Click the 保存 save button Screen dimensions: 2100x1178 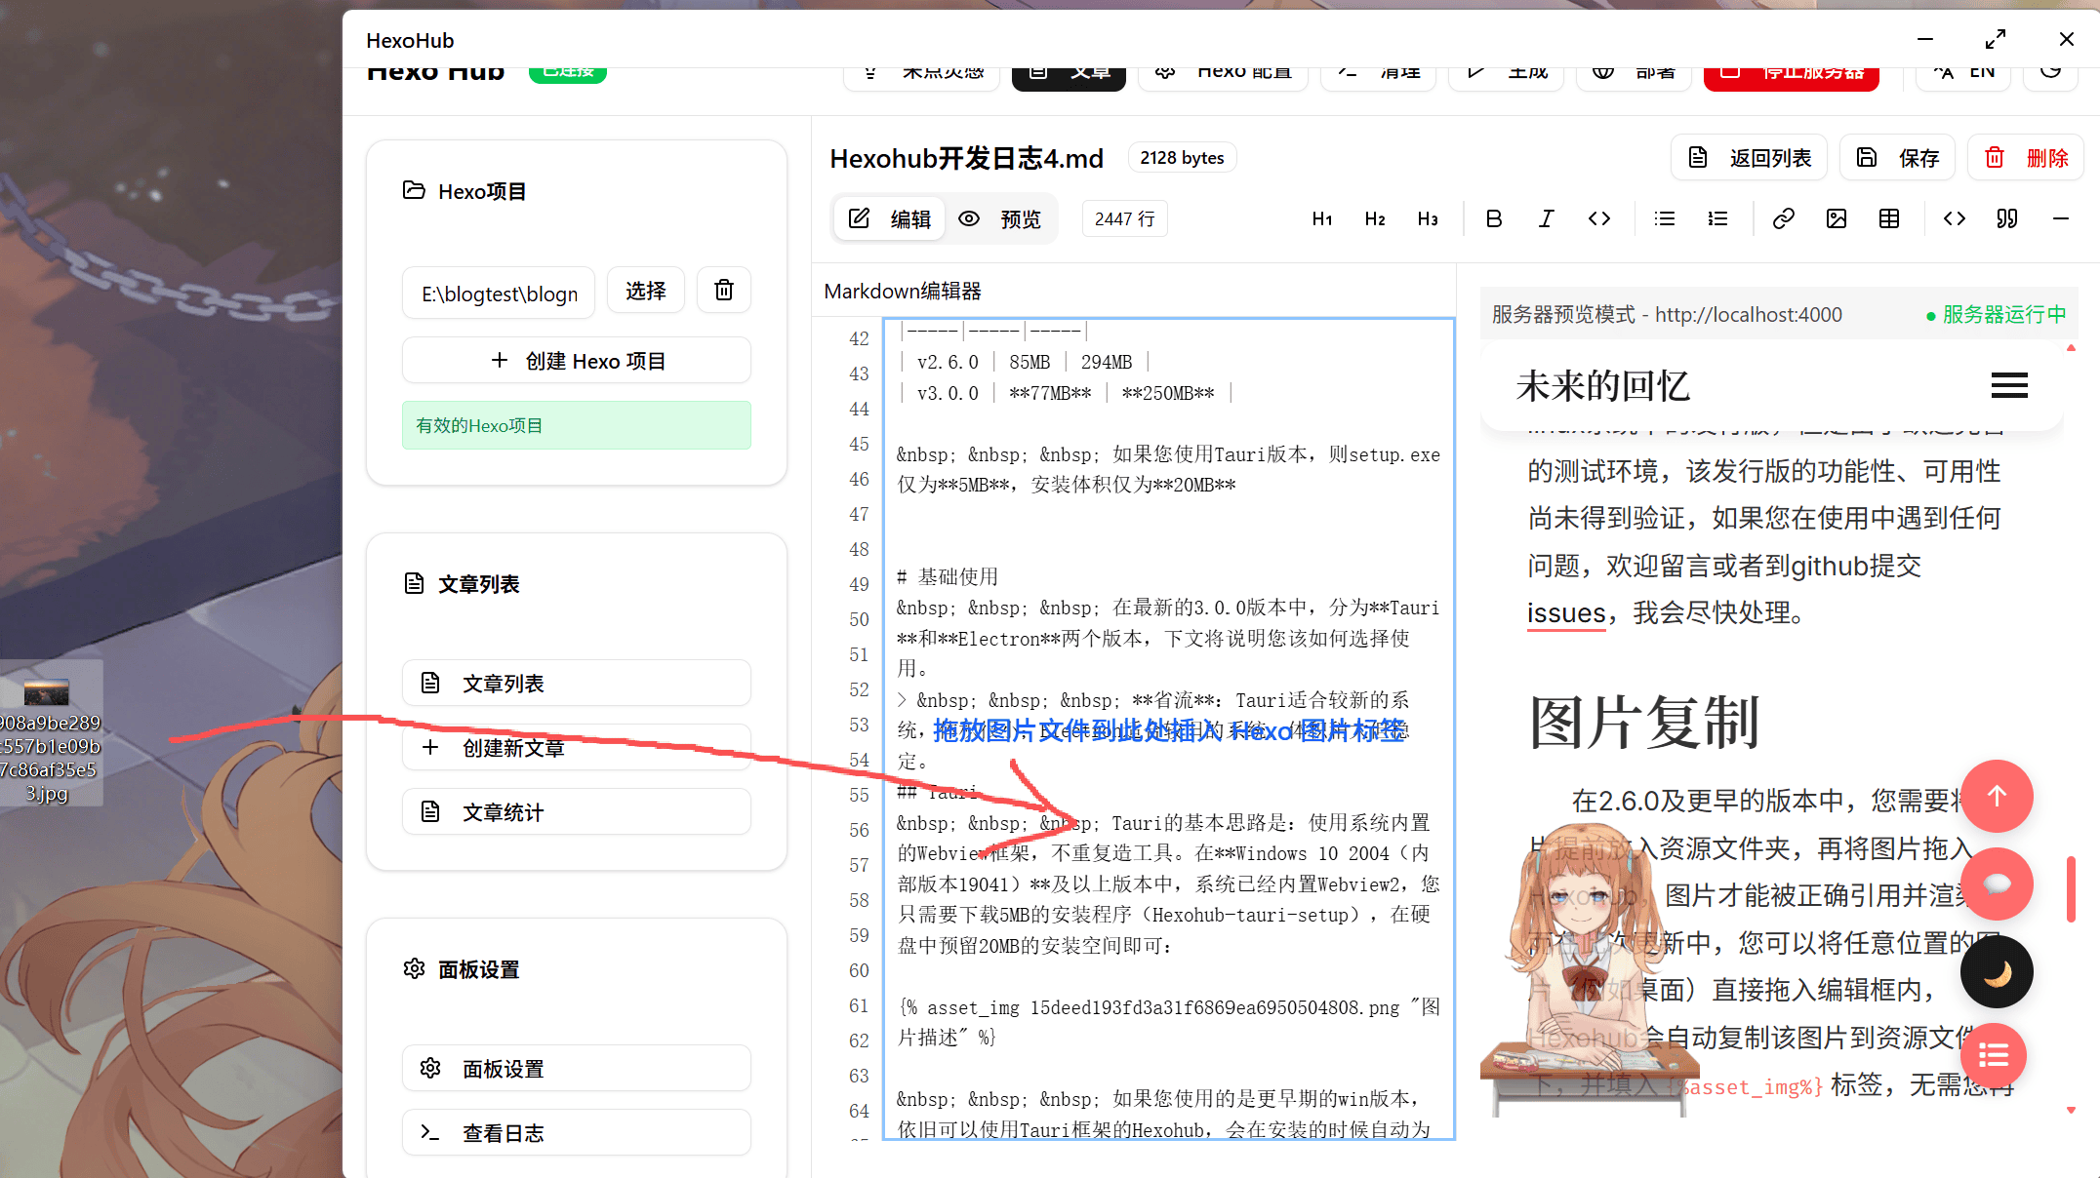click(1897, 158)
